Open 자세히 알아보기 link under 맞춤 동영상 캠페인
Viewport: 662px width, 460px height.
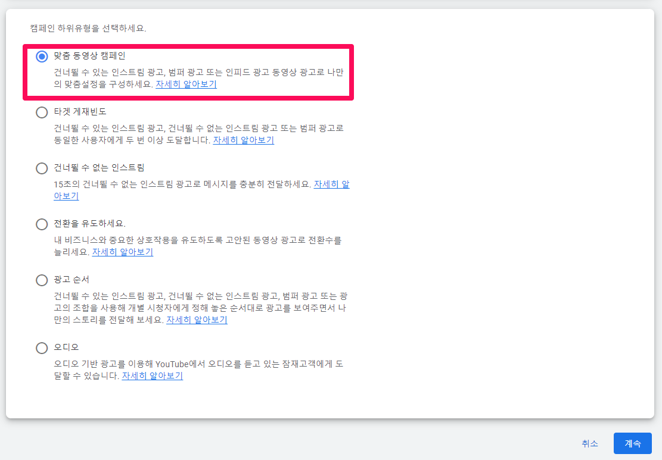click(x=186, y=84)
